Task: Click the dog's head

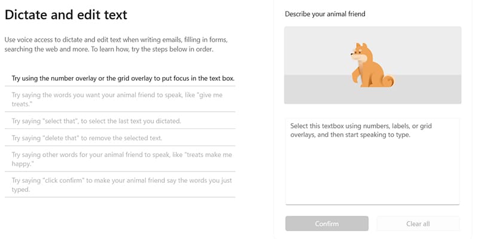Action: click(x=360, y=53)
